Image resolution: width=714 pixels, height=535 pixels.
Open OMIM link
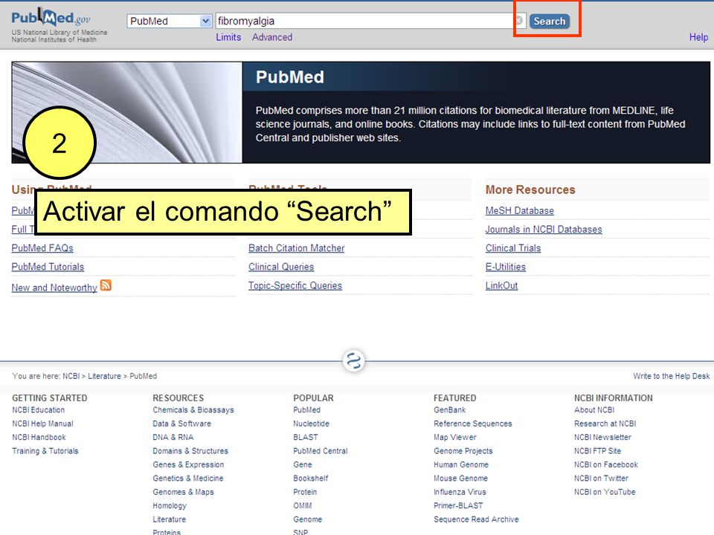(303, 505)
